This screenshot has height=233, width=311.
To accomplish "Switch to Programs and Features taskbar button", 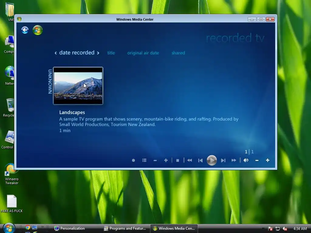I will (x=125, y=228).
